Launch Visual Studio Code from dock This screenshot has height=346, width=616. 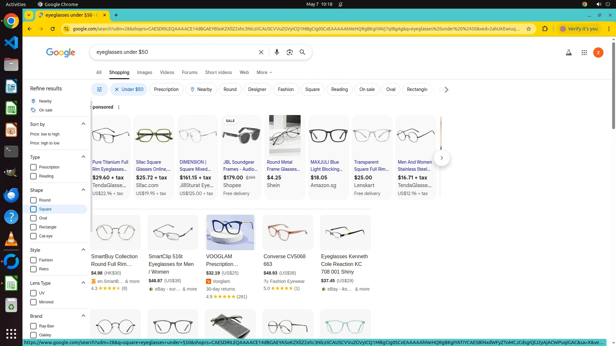point(11,43)
